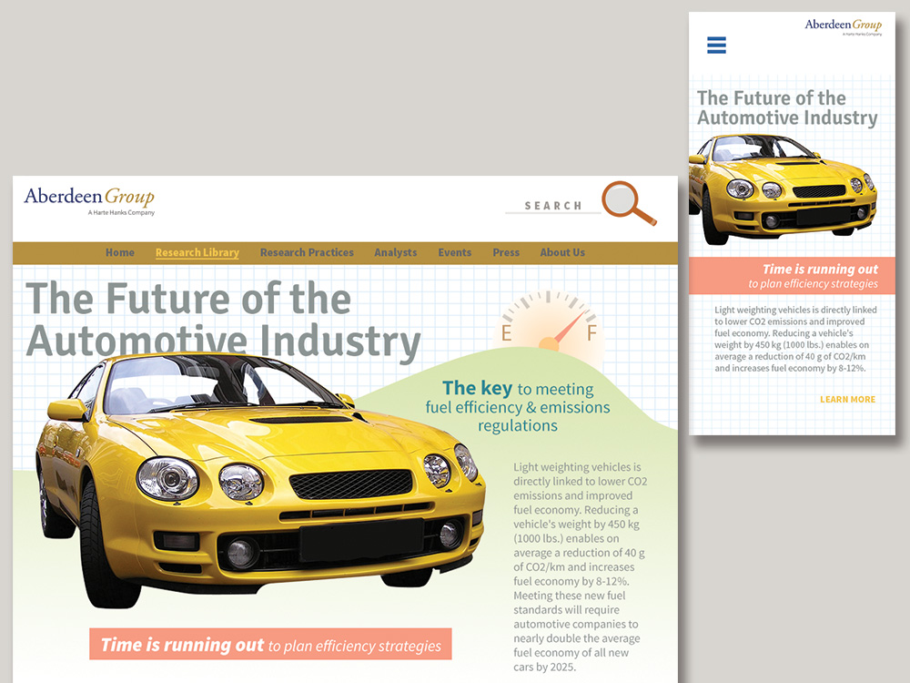Navigate to Events

[454, 253]
